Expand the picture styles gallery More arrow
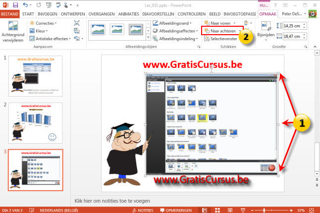320x213 pixels. (x=149, y=38)
